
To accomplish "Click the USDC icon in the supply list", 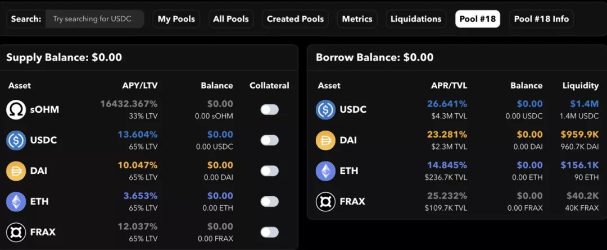I will tap(16, 140).
